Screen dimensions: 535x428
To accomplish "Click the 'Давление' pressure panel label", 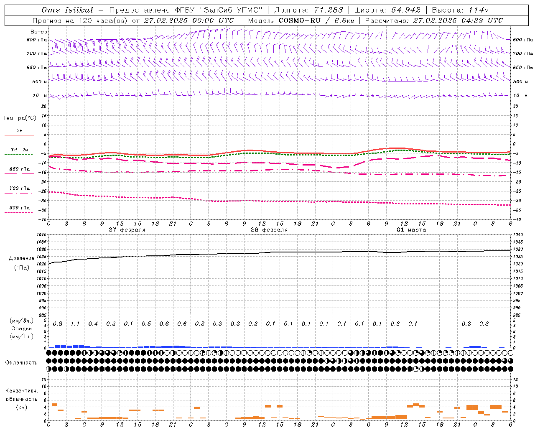I will (22, 258).
